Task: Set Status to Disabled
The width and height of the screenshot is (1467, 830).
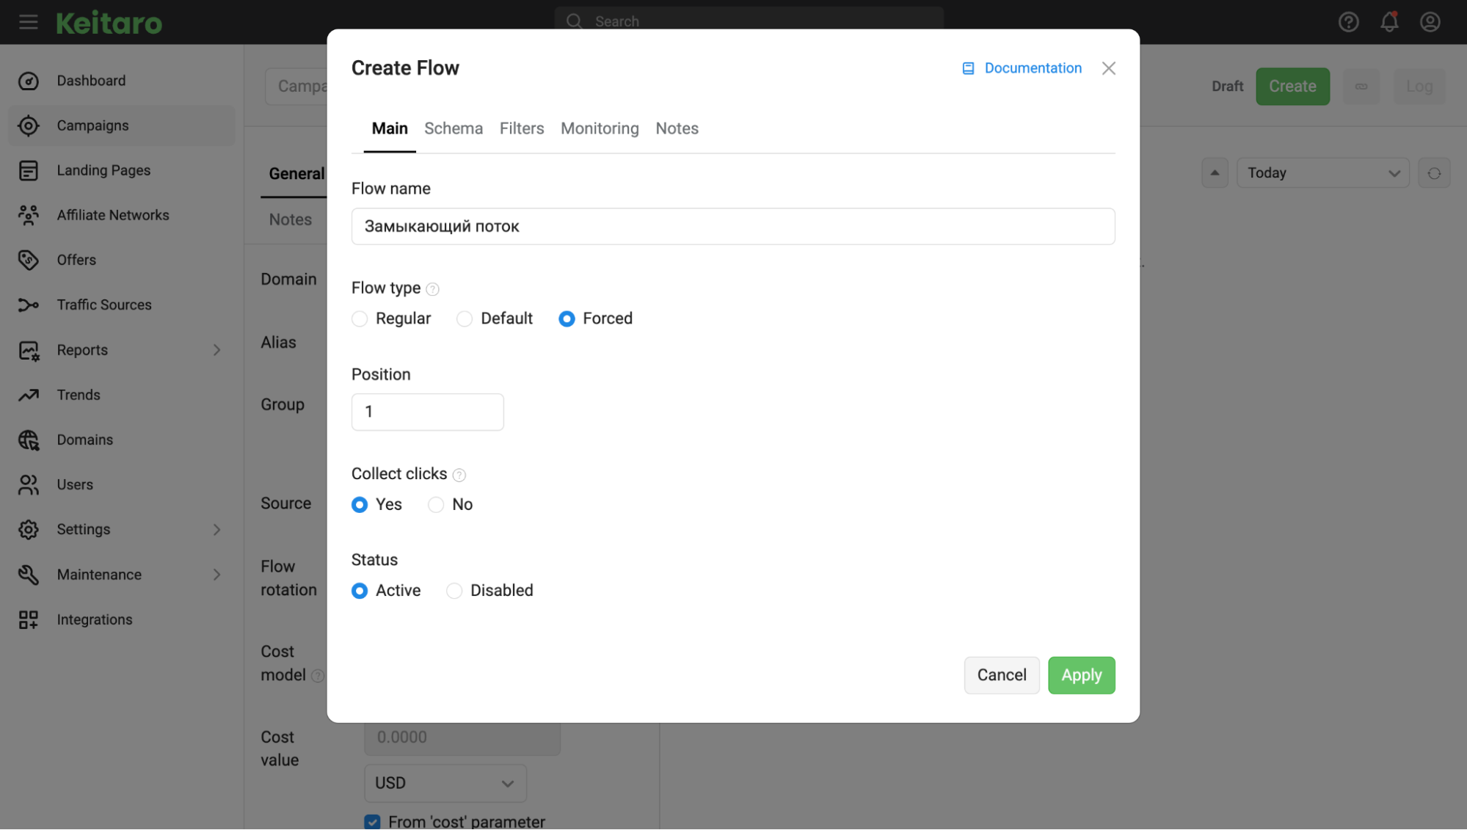Action: click(454, 591)
